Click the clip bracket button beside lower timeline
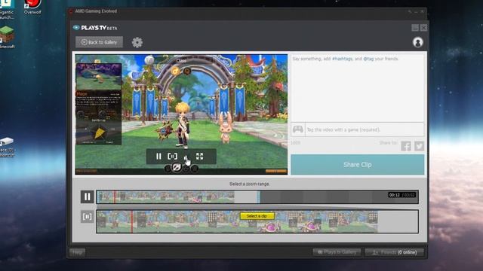The width and height of the screenshot is (483, 271). point(88,217)
